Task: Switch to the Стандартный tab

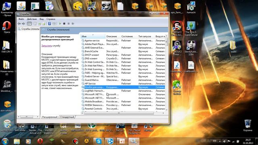Action: click(x=67, y=117)
